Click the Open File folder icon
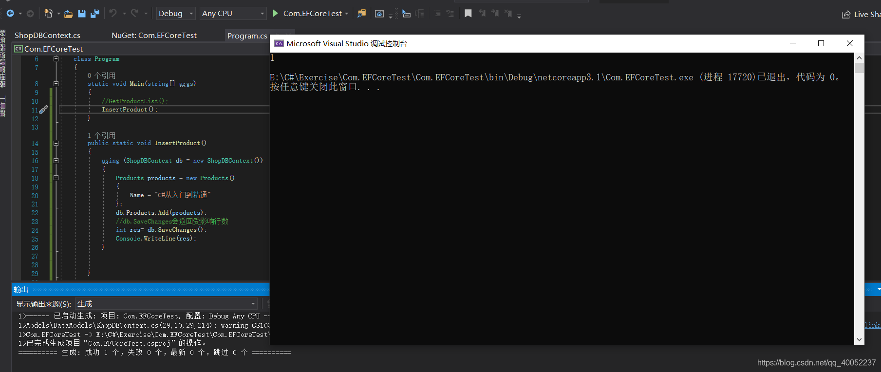Viewport: 881px width, 372px height. point(68,14)
